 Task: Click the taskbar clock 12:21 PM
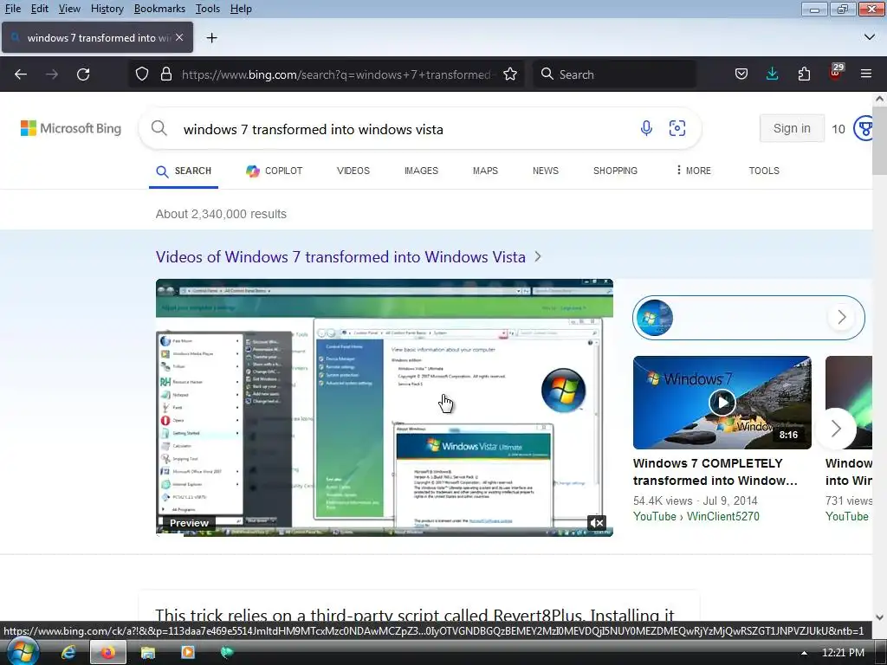tap(843, 653)
